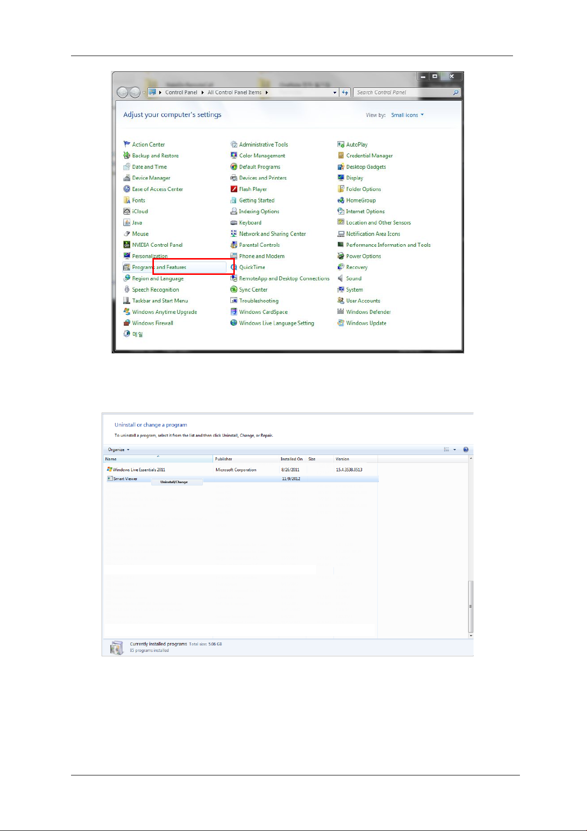Click the change view list icon
The height and width of the screenshot is (831, 587).
[x=446, y=450]
